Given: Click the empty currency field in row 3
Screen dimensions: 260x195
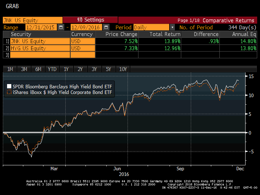Looking at the screenshot, I should click(x=83, y=55).
